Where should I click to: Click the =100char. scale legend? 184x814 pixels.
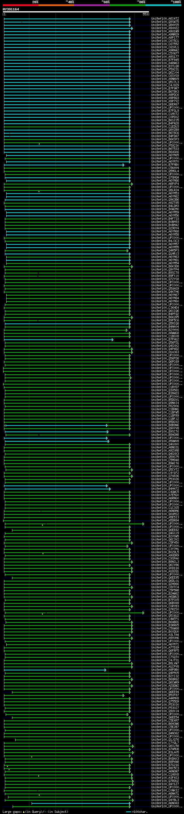[137, 811]
